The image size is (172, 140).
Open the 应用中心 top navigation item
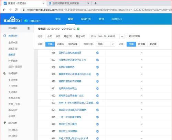(x=117, y=19)
